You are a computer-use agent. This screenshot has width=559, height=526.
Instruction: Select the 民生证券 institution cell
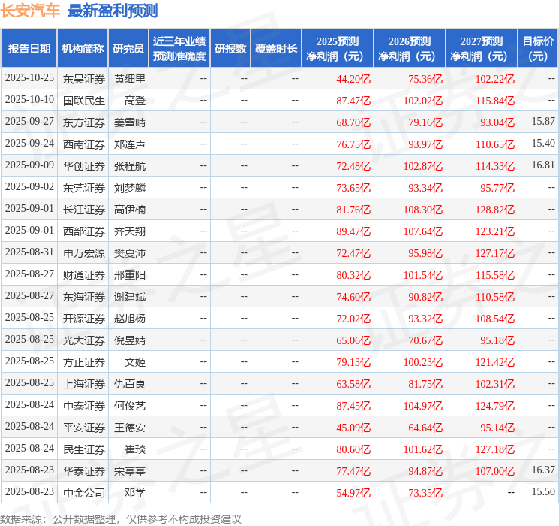coord(84,449)
